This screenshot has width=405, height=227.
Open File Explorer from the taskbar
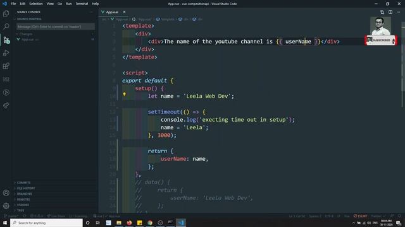coord(119,223)
